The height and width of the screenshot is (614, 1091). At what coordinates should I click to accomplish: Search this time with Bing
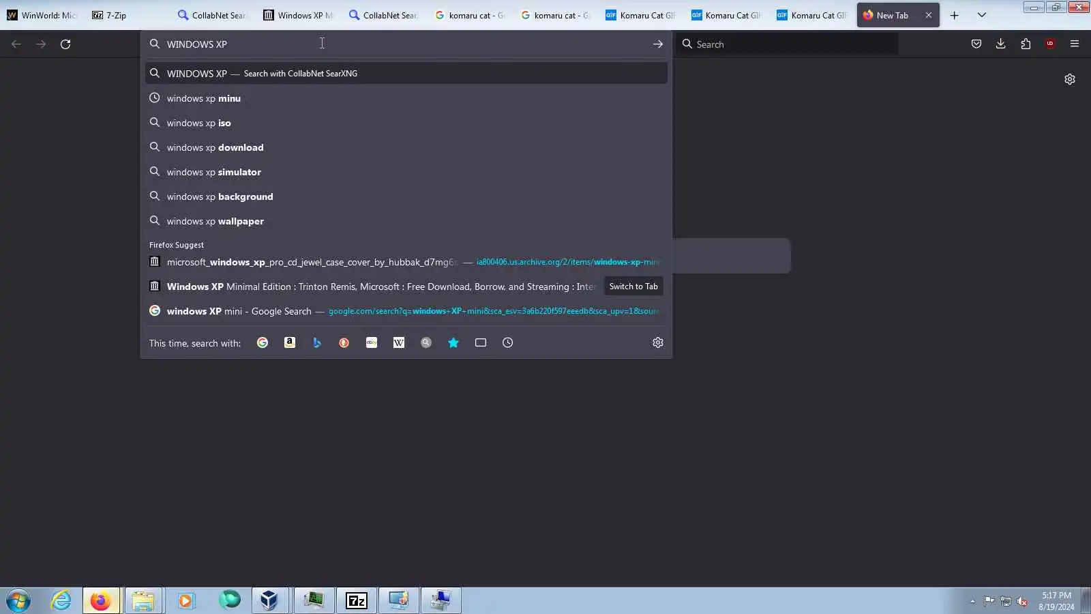click(x=317, y=342)
